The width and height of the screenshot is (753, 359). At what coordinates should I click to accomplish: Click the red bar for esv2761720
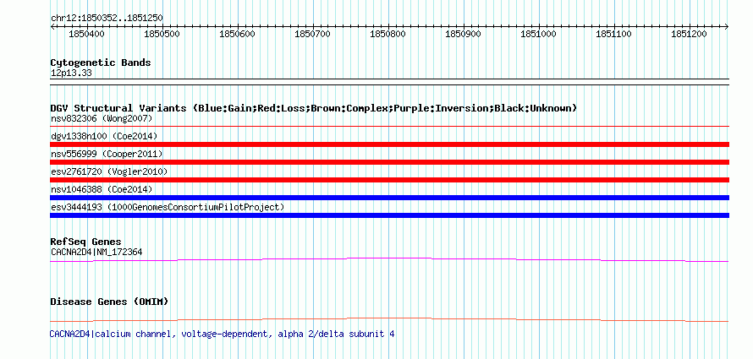[x=389, y=180]
